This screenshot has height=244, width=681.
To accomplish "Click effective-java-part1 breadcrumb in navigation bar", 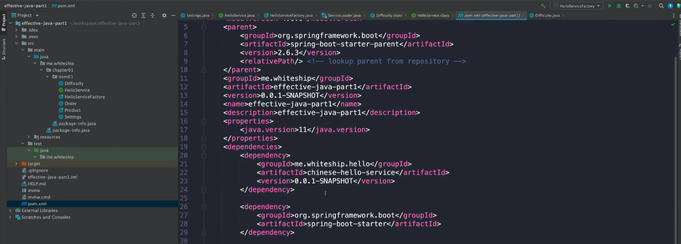I will tap(25, 5).
